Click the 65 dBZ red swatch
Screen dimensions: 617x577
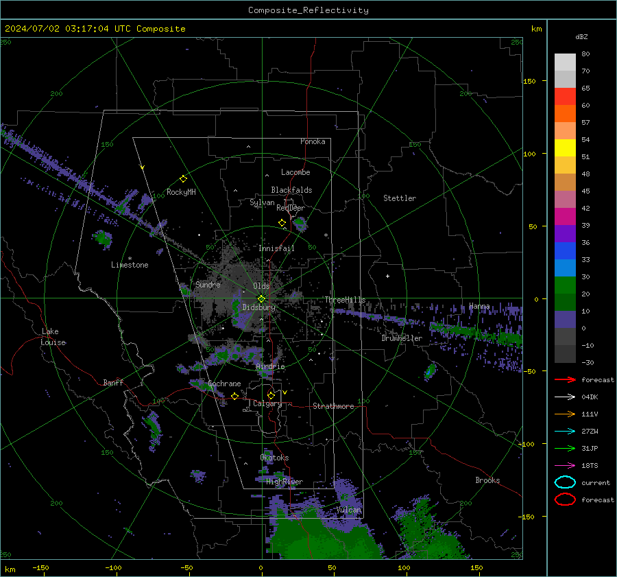coord(565,97)
